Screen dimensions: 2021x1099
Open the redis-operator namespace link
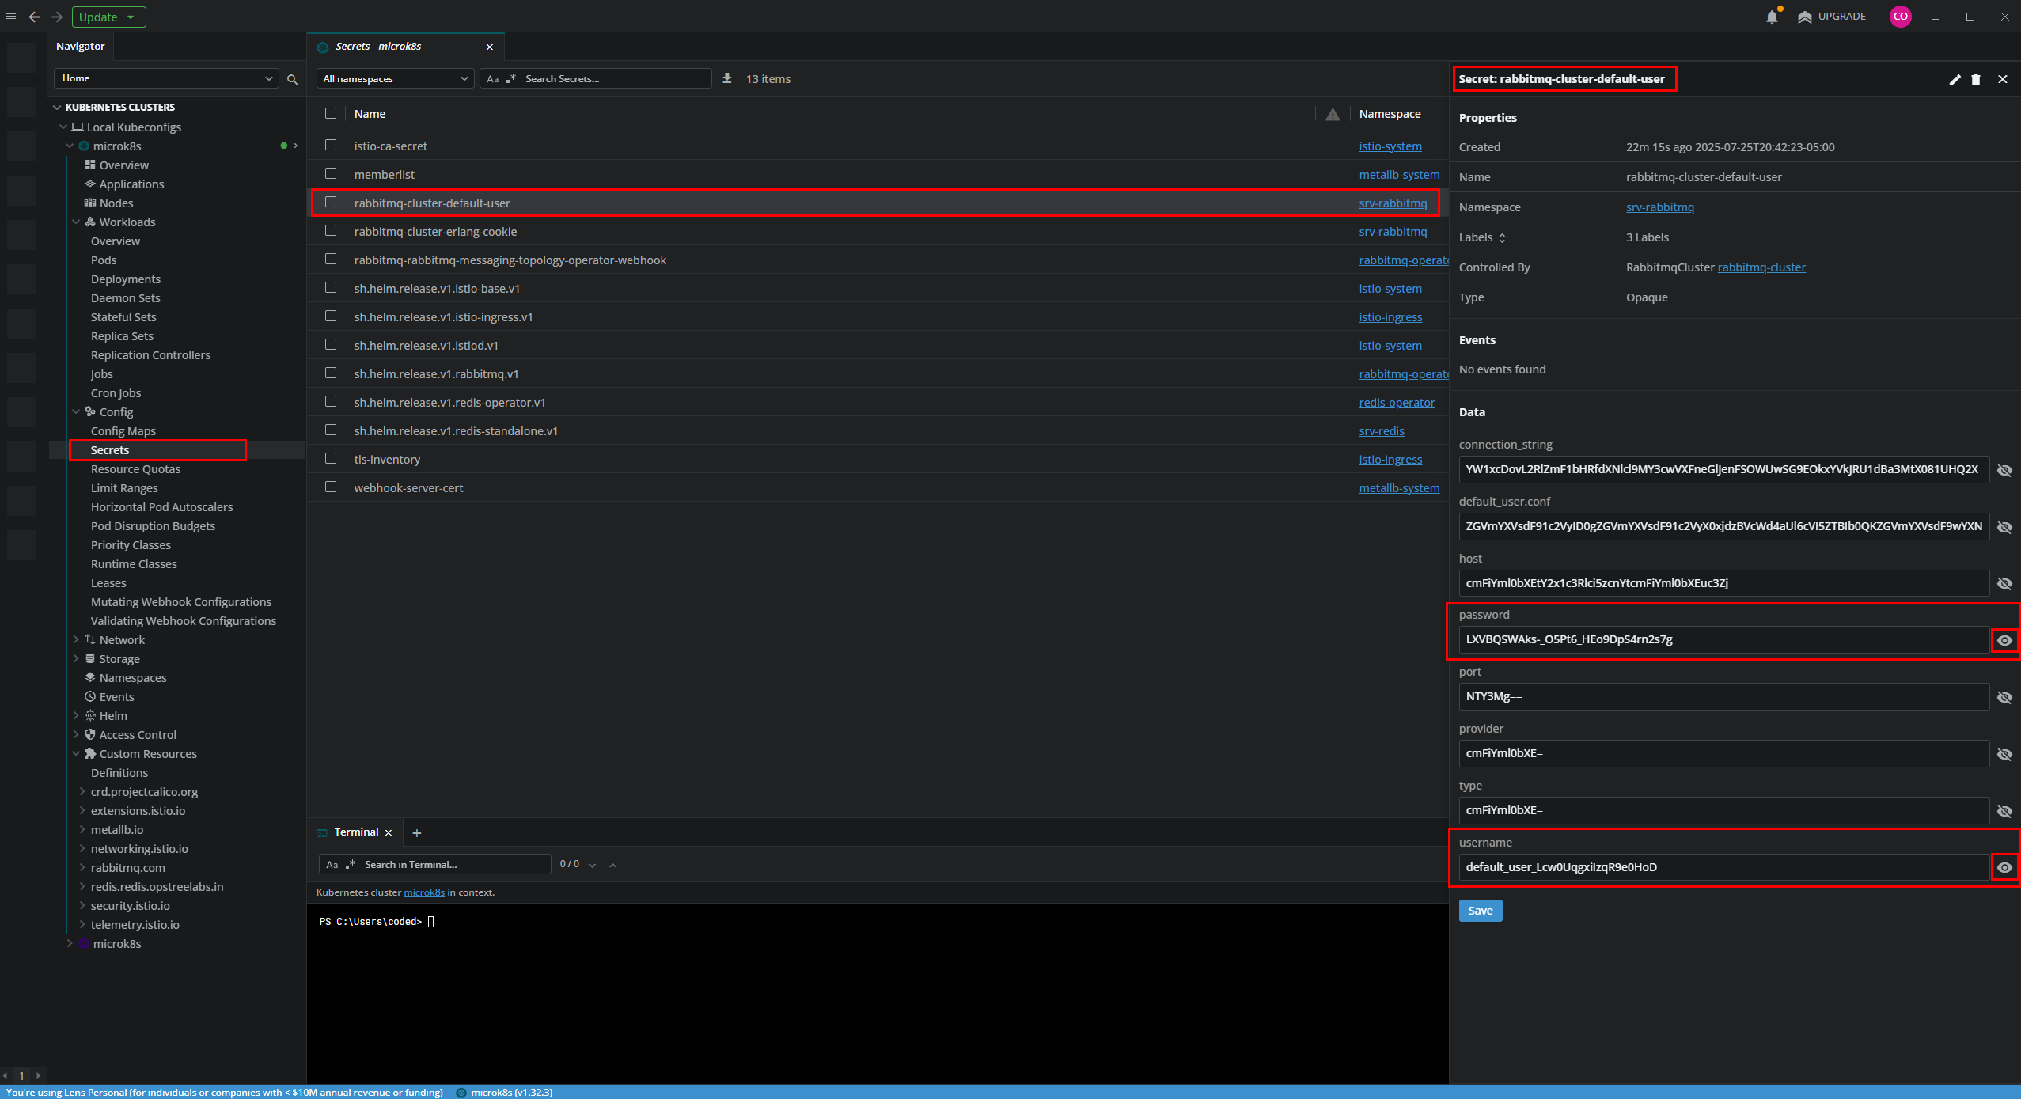1397,403
